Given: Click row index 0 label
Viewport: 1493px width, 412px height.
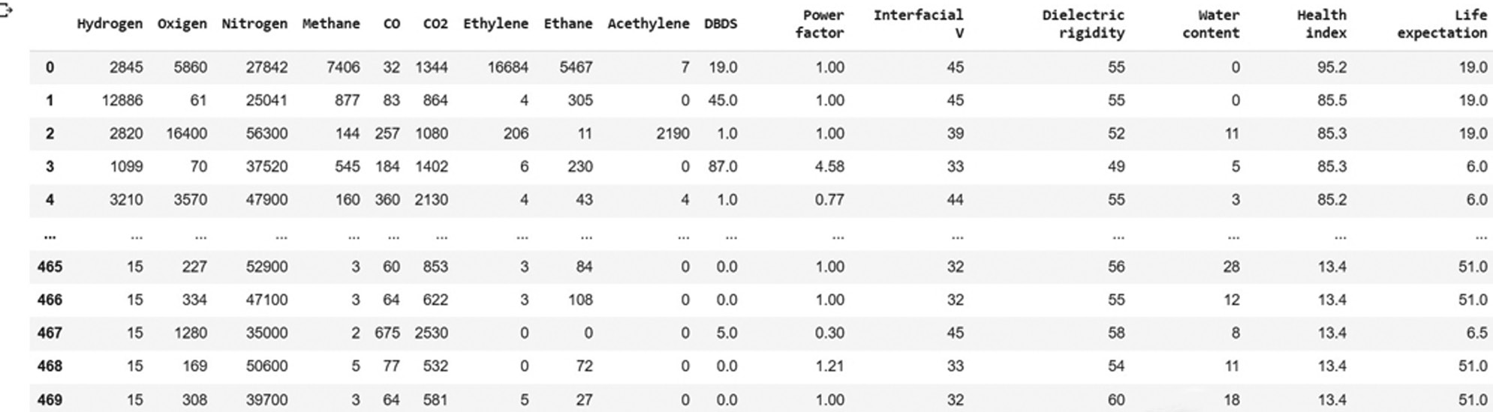Looking at the screenshot, I should [x=50, y=67].
